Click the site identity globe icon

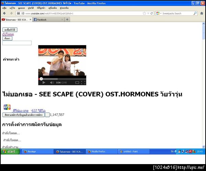pyautogui.click(x=23, y=13)
